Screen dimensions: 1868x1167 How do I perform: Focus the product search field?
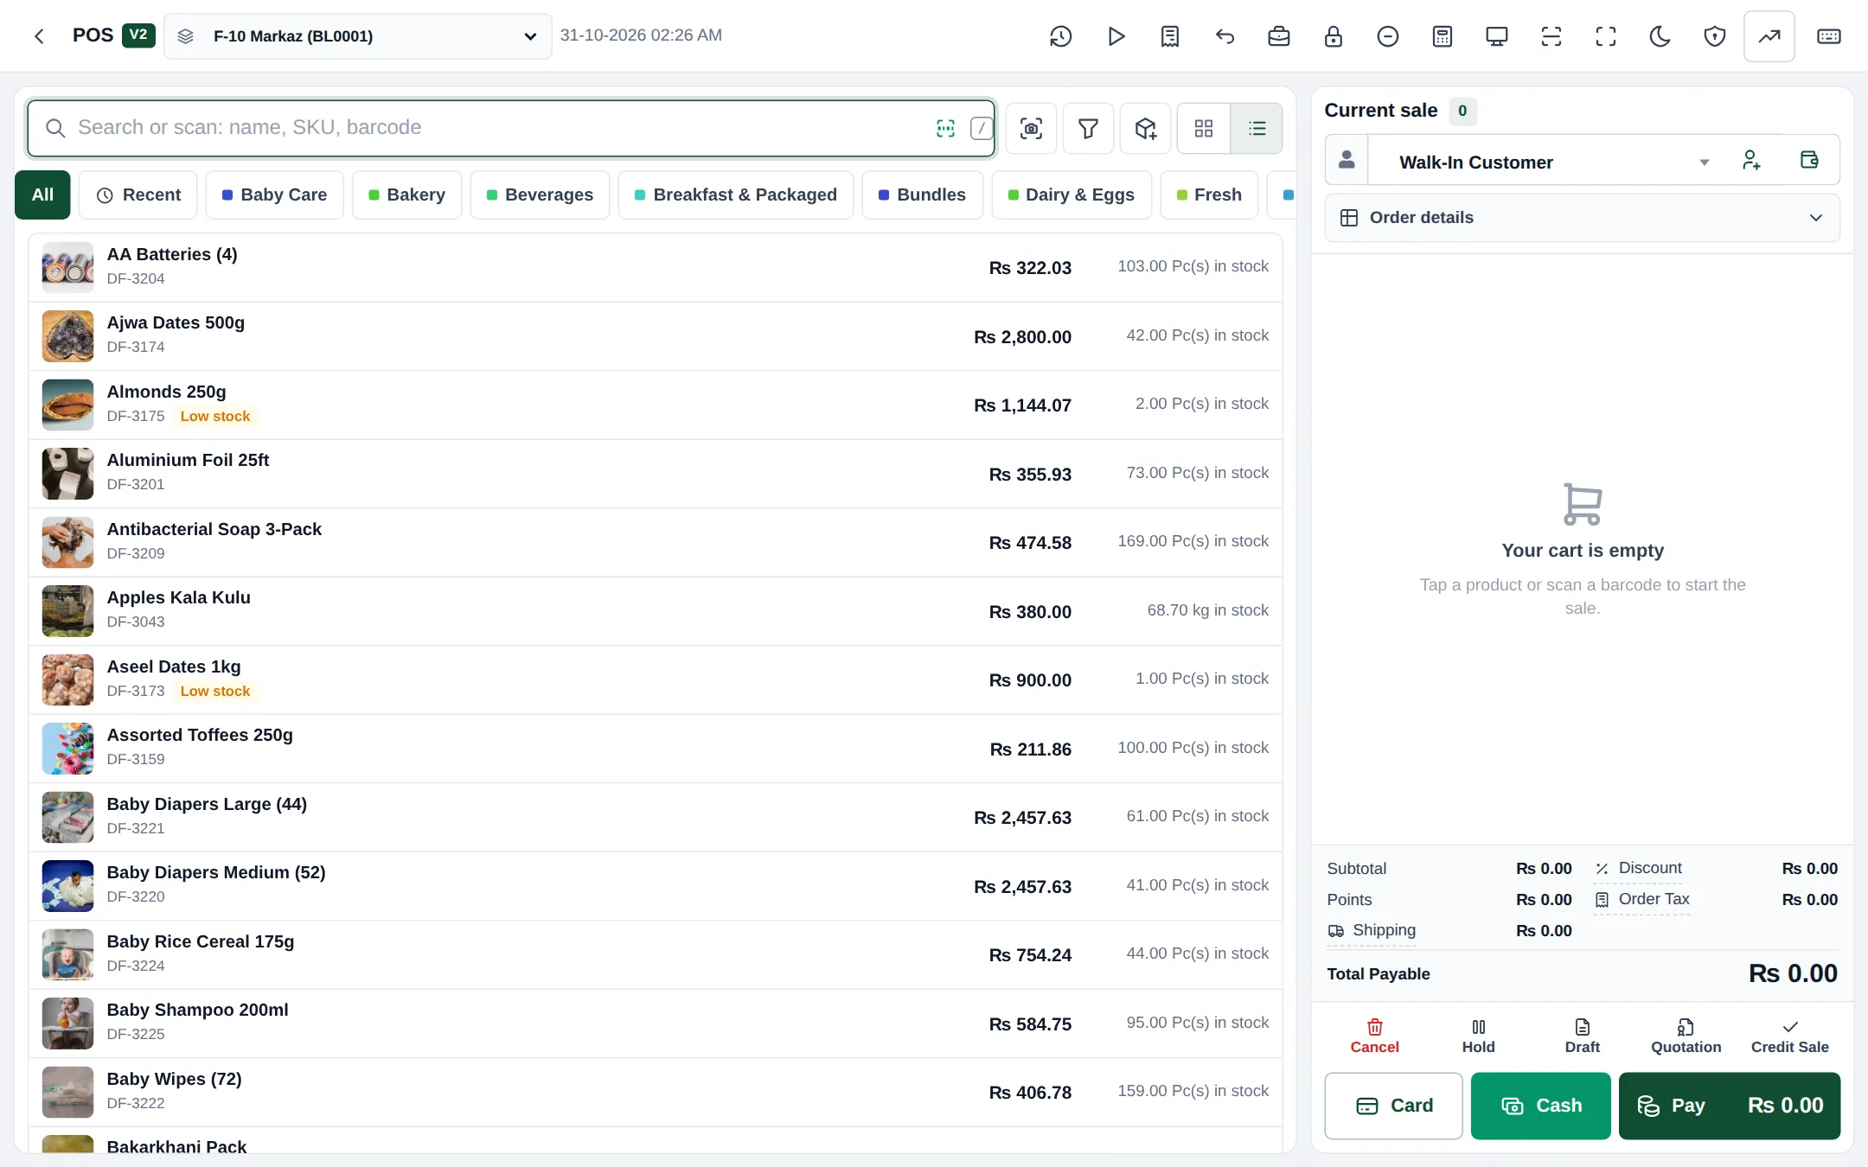[x=511, y=129]
